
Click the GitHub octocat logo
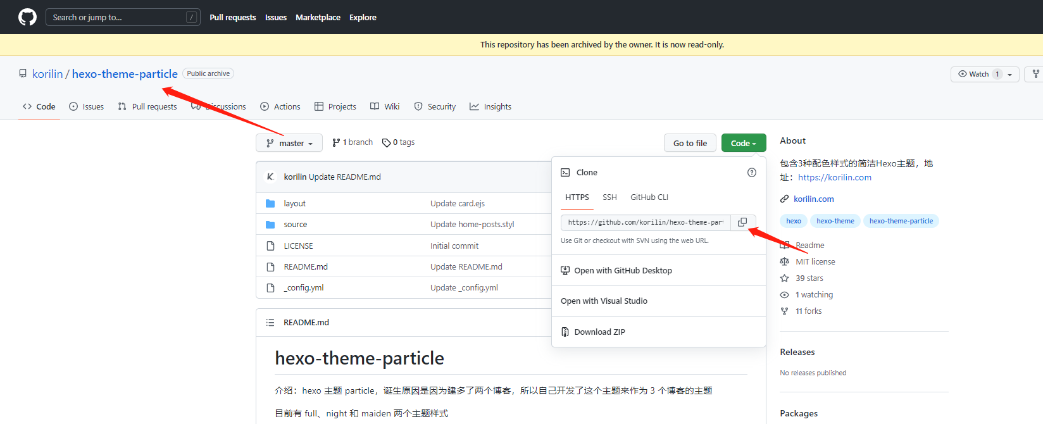pos(27,17)
